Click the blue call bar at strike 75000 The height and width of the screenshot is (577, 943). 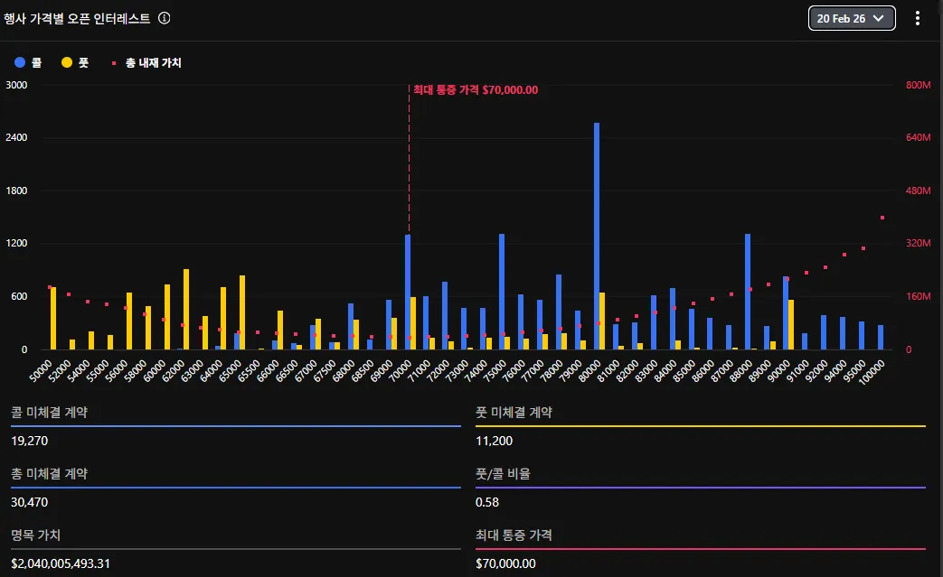[502, 292]
